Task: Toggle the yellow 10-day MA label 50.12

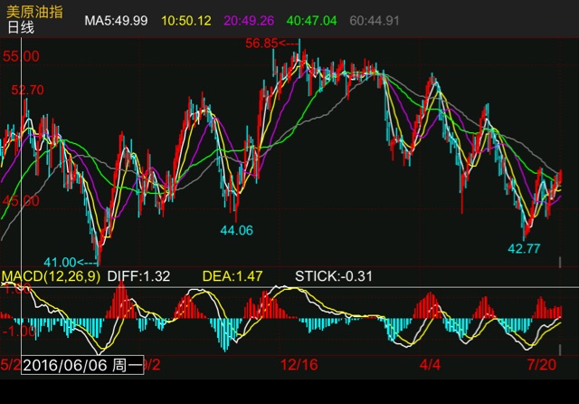Action: tap(185, 20)
